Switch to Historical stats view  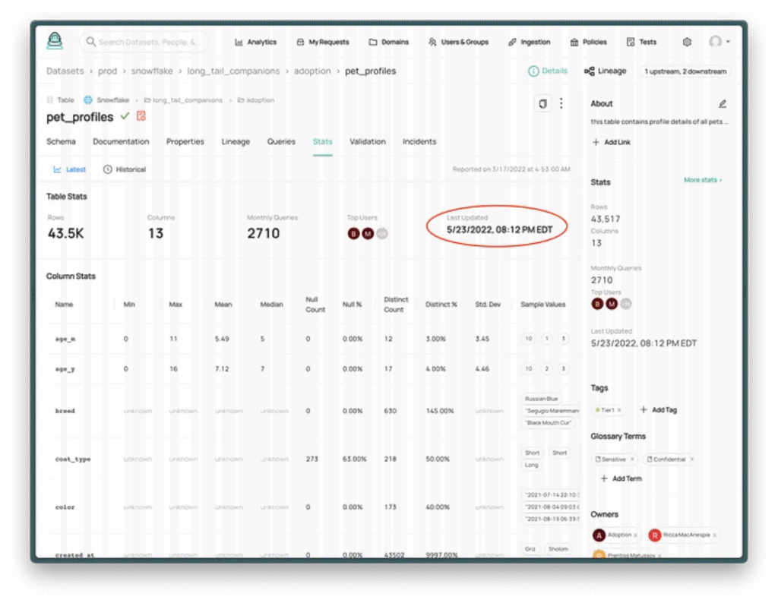click(x=124, y=169)
